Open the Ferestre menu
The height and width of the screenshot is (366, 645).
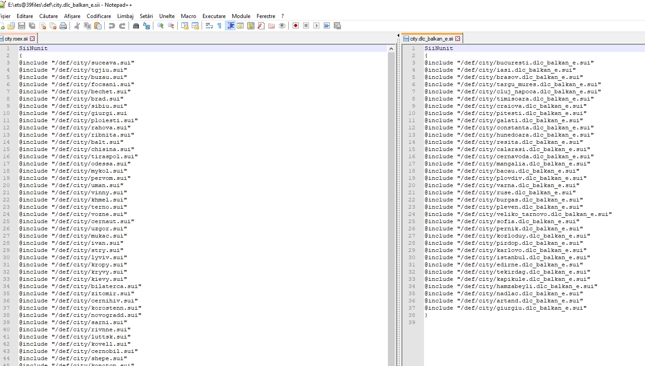tap(266, 16)
